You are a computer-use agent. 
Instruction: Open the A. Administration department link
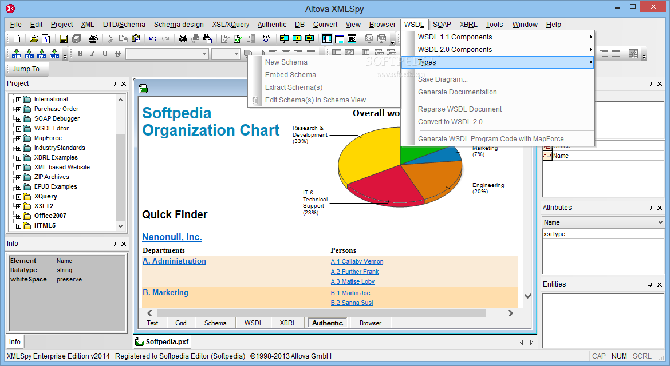tap(174, 261)
